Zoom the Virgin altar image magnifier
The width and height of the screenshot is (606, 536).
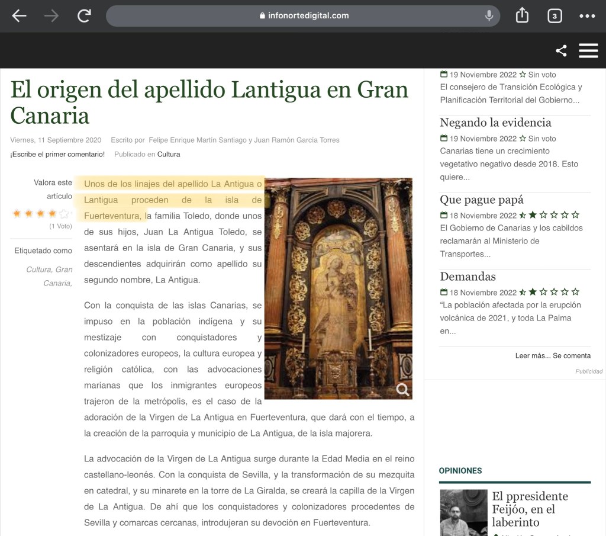point(402,389)
